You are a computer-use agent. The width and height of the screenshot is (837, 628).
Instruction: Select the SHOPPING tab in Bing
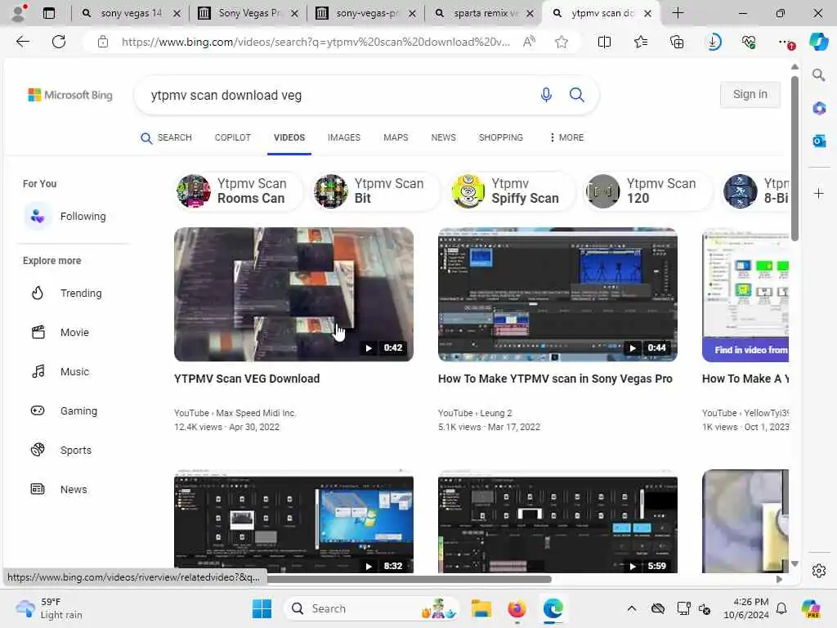[501, 137]
